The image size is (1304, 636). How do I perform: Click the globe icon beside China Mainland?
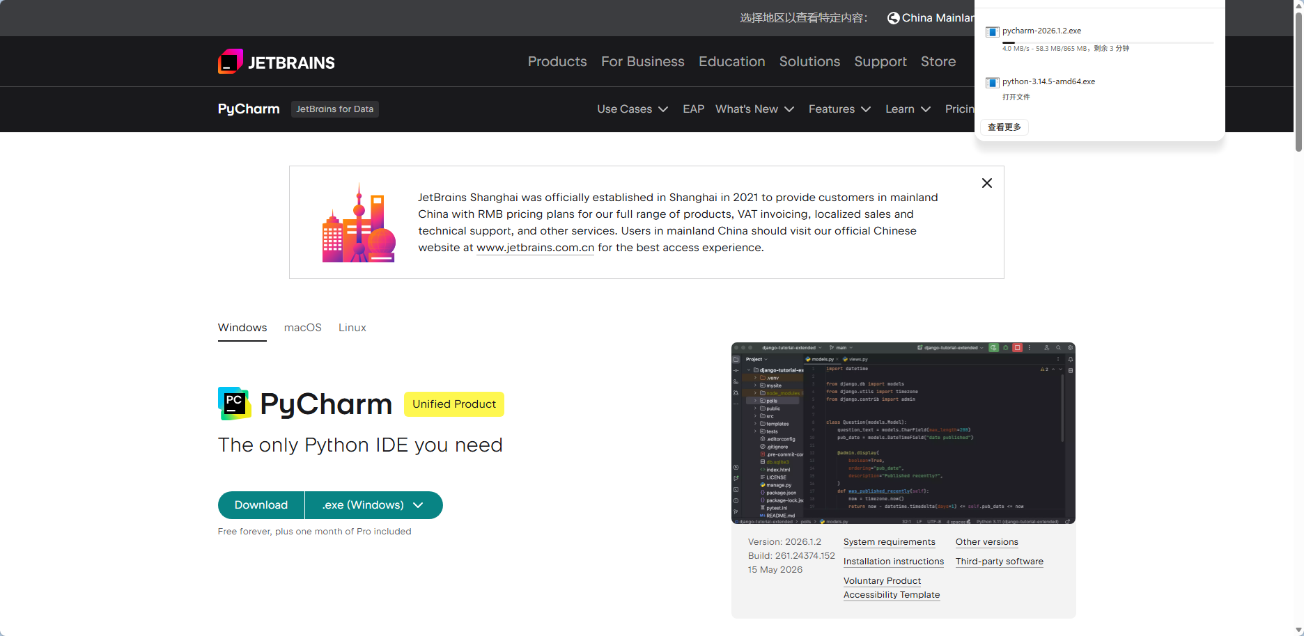[x=893, y=18]
